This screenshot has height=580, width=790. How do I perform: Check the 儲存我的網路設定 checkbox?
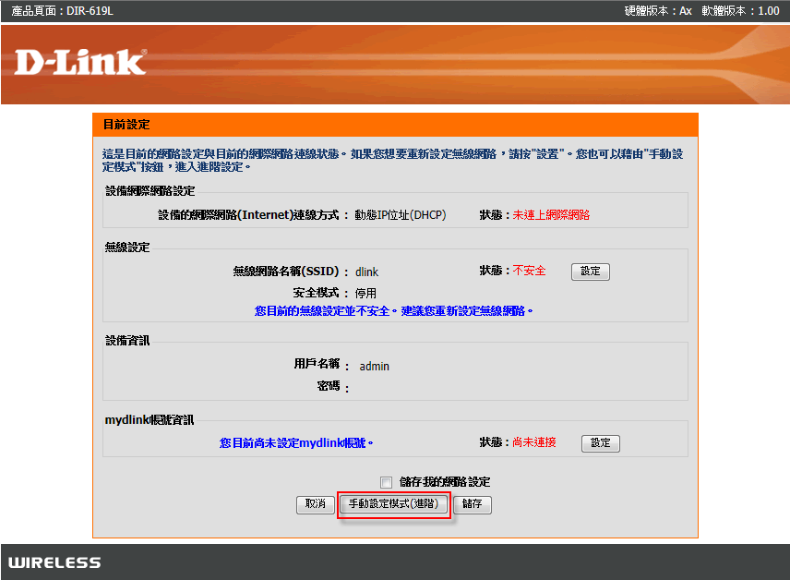tap(387, 483)
